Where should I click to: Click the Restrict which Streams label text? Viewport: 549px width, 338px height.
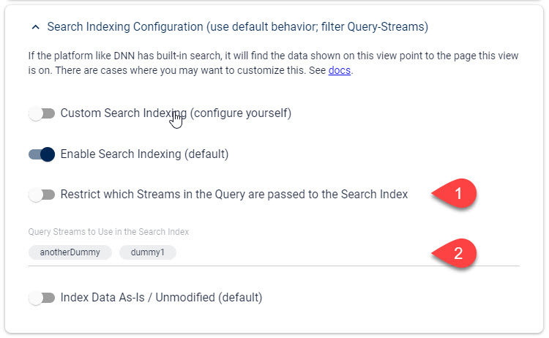click(x=234, y=195)
